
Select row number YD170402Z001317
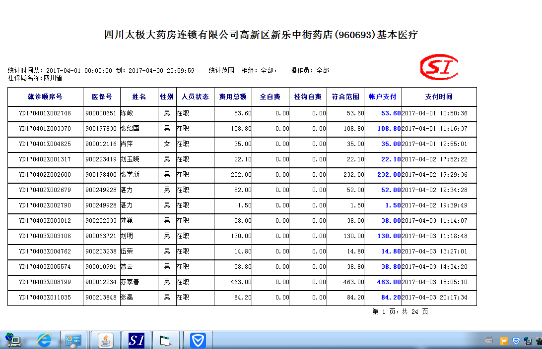[x=45, y=159]
